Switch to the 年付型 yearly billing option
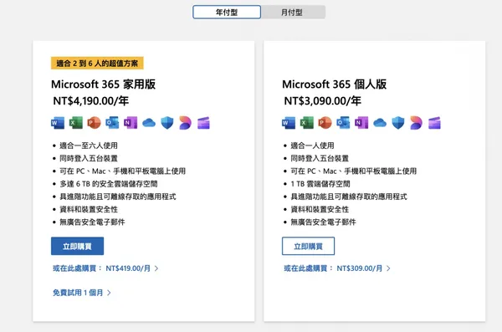The width and height of the screenshot is (502, 332). pyautogui.click(x=227, y=13)
